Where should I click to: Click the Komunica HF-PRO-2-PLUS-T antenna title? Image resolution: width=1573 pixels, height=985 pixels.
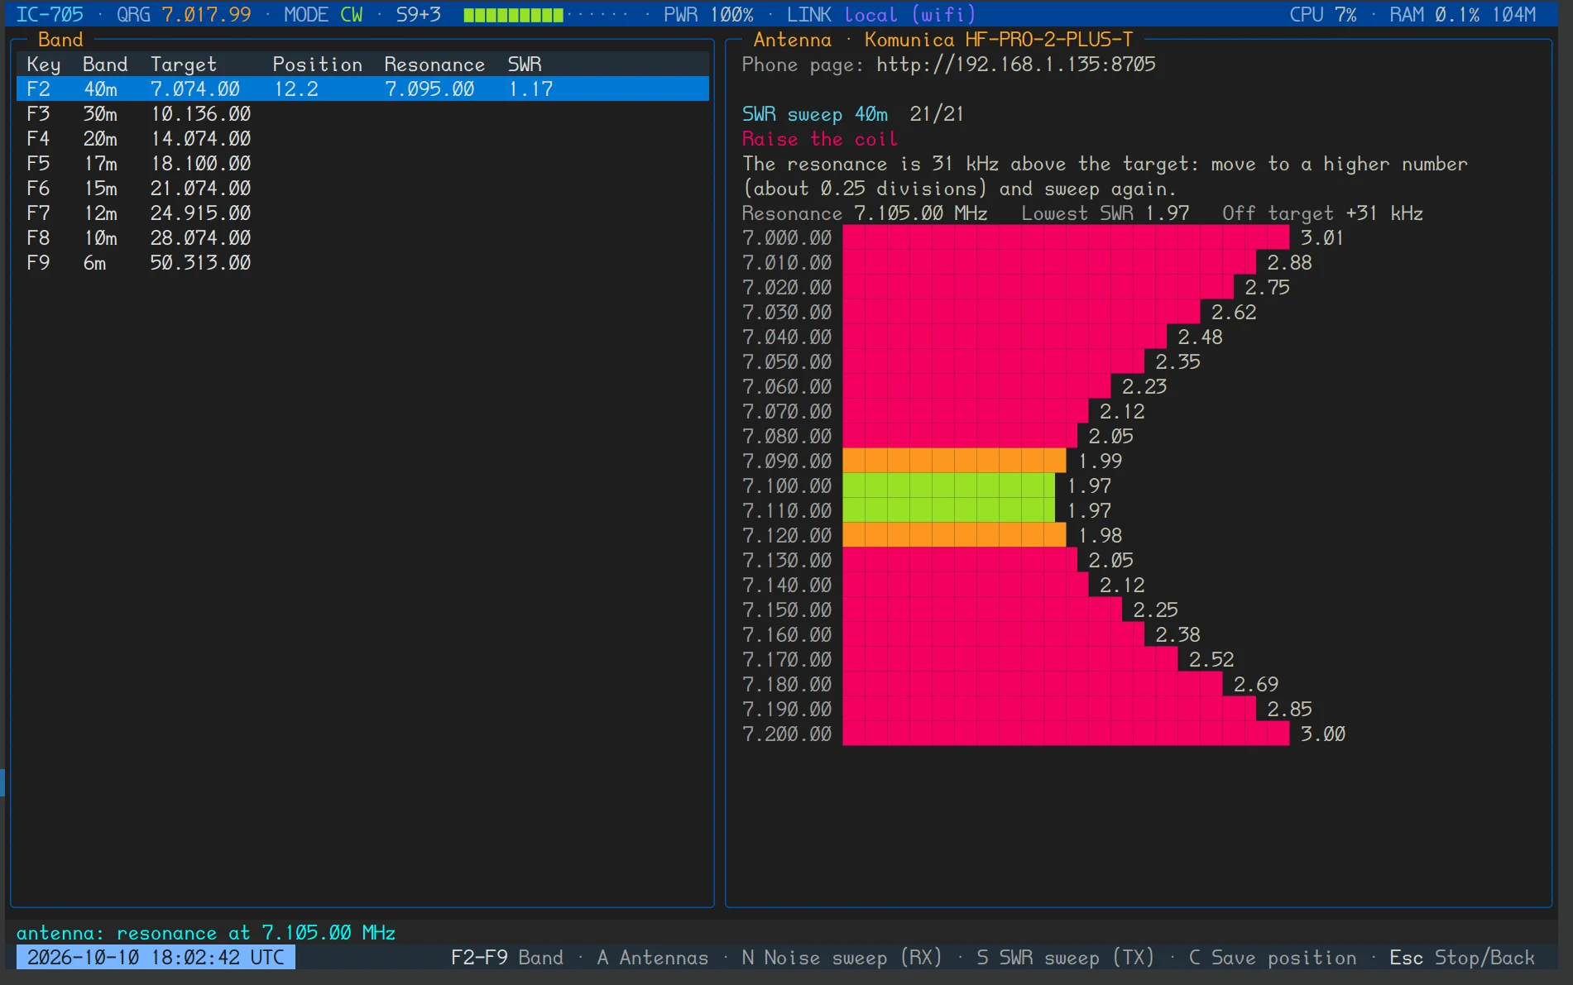[x=999, y=40]
